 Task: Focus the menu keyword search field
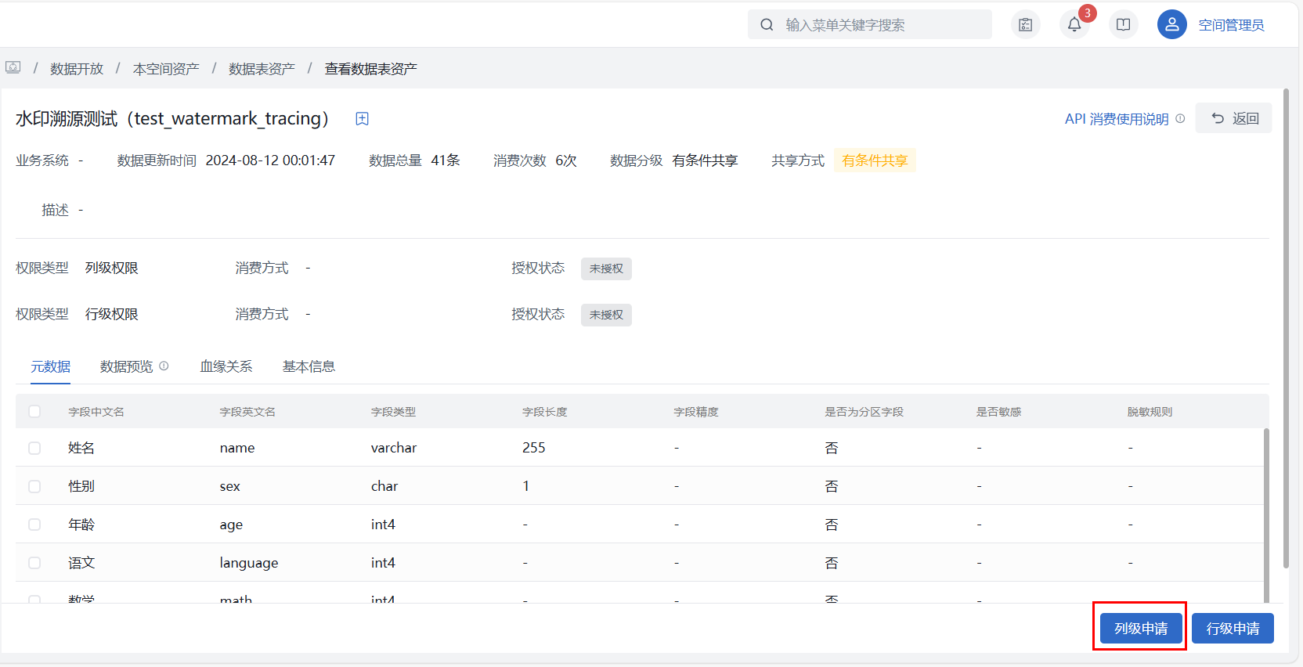(869, 25)
